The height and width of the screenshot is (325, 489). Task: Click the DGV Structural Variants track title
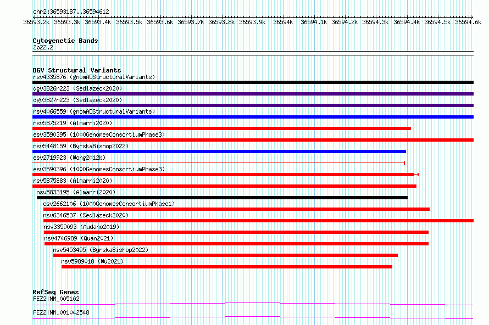click(x=77, y=70)
